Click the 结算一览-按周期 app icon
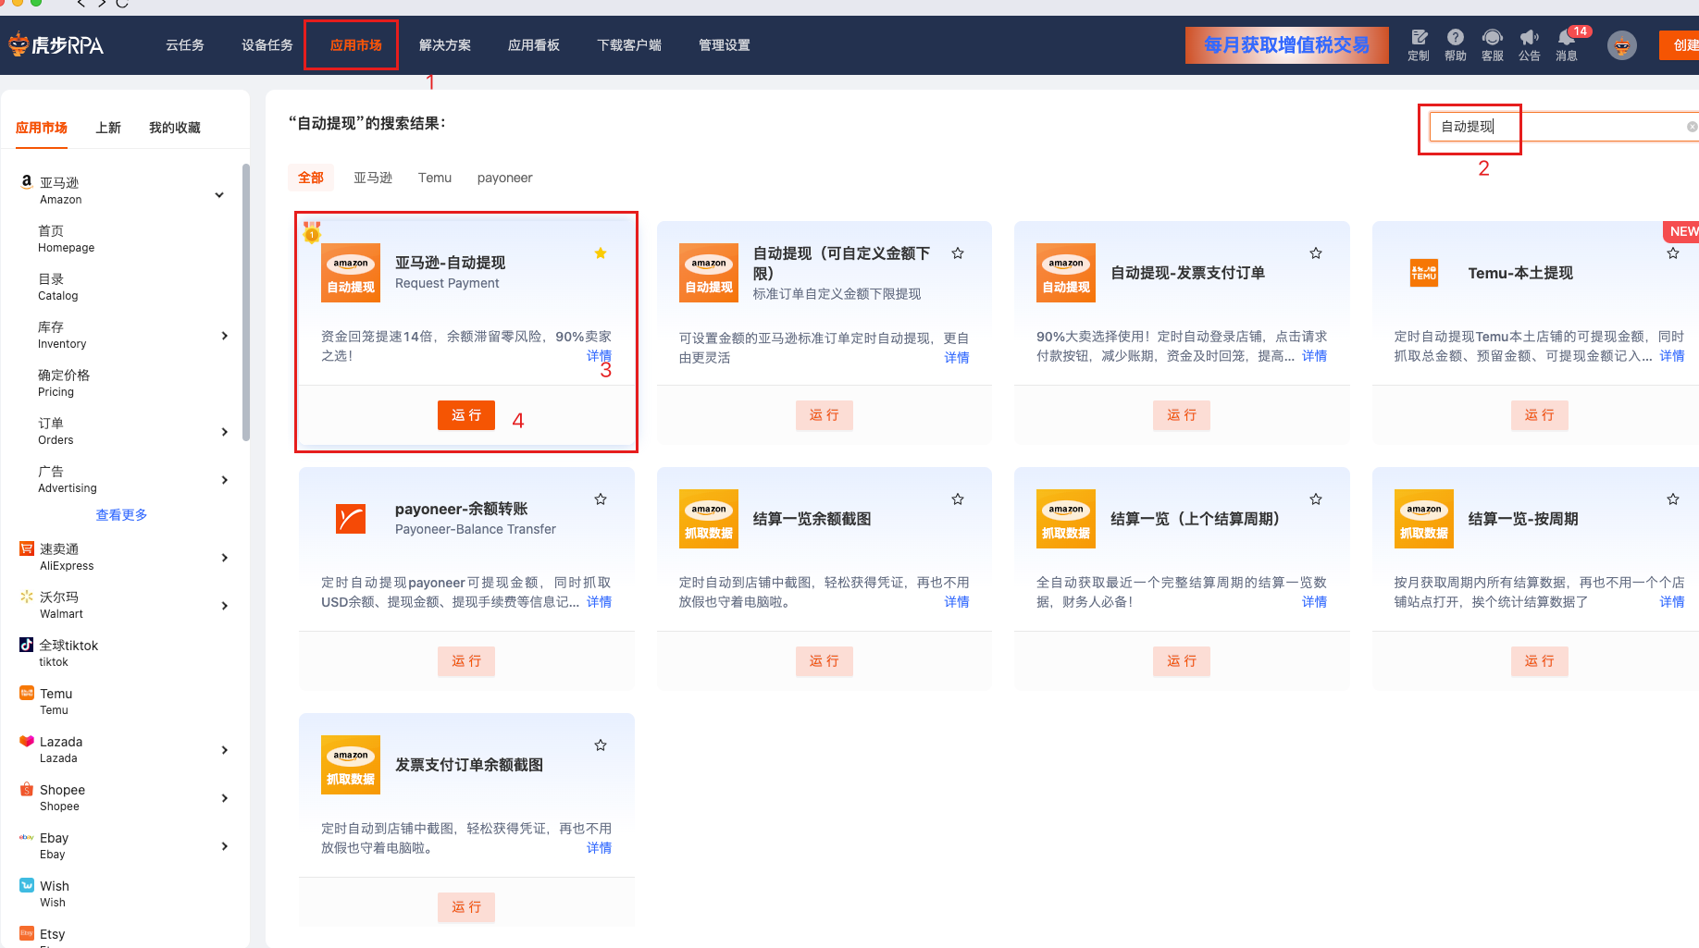 pyautogui.click(x=1423, y=519)
